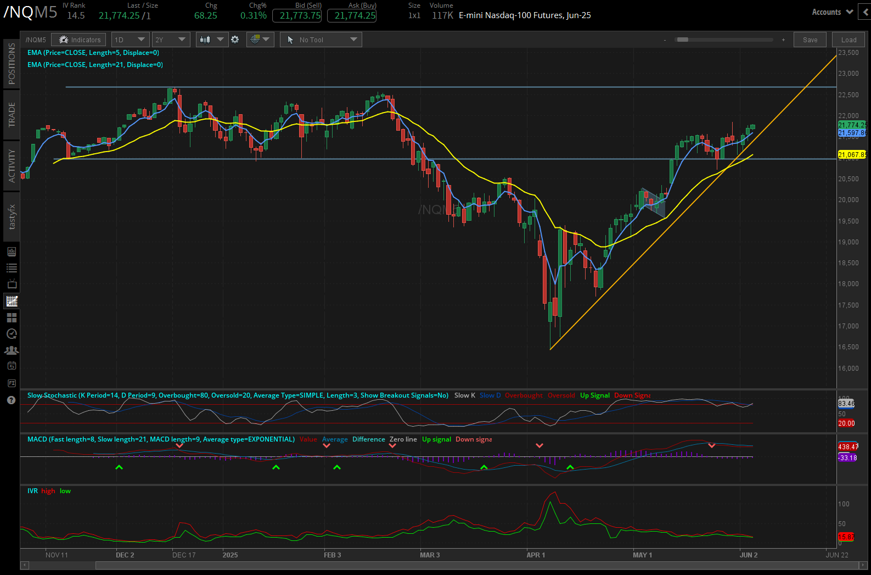The height and width of the screenshot is (575, 871).
Task: Open the Indicators settings
Action: click(x=79, y=40)
